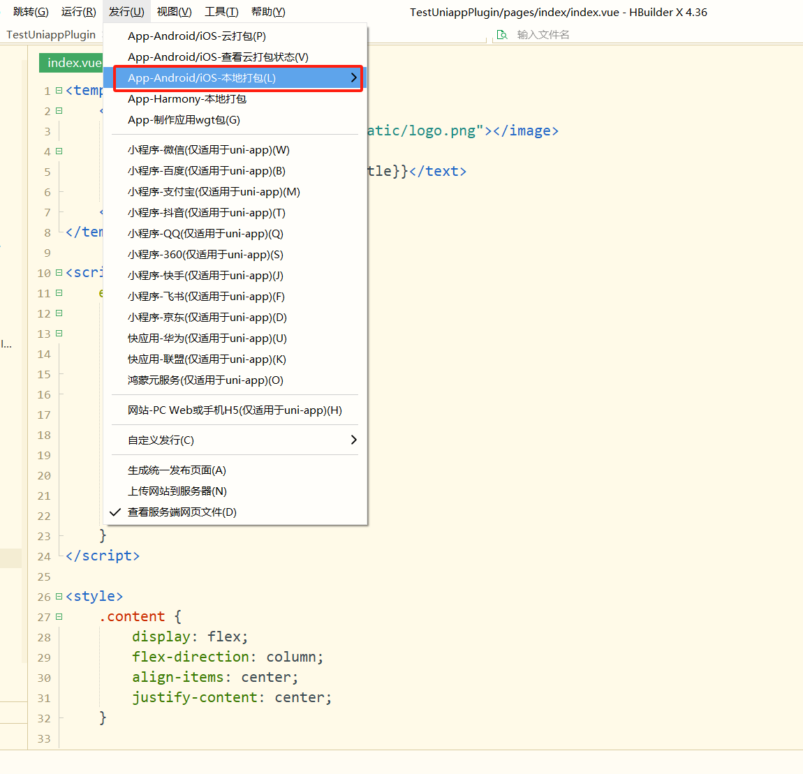Expand the 自定义发行(C) submenu arrow
Image resolution: width=803 pixels, height=774 pixels.
click(353, 440)
